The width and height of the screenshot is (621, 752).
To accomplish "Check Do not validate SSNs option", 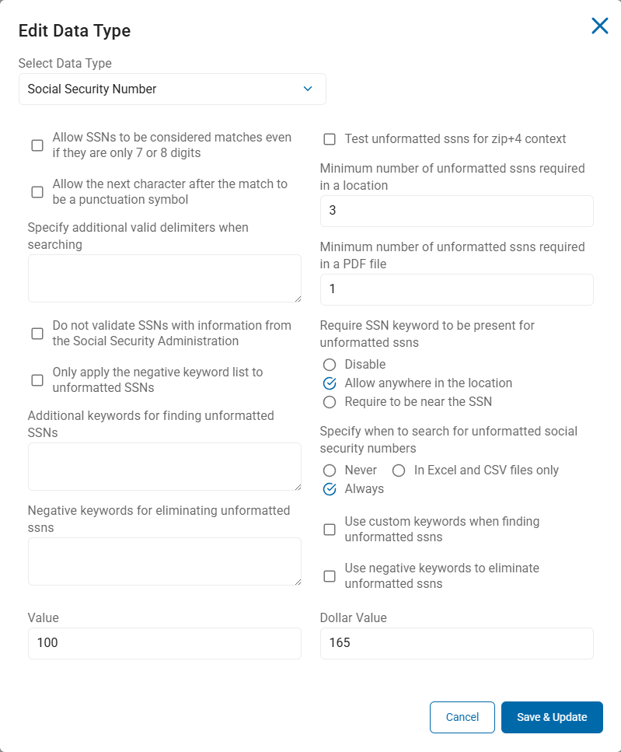I will 37,334.
